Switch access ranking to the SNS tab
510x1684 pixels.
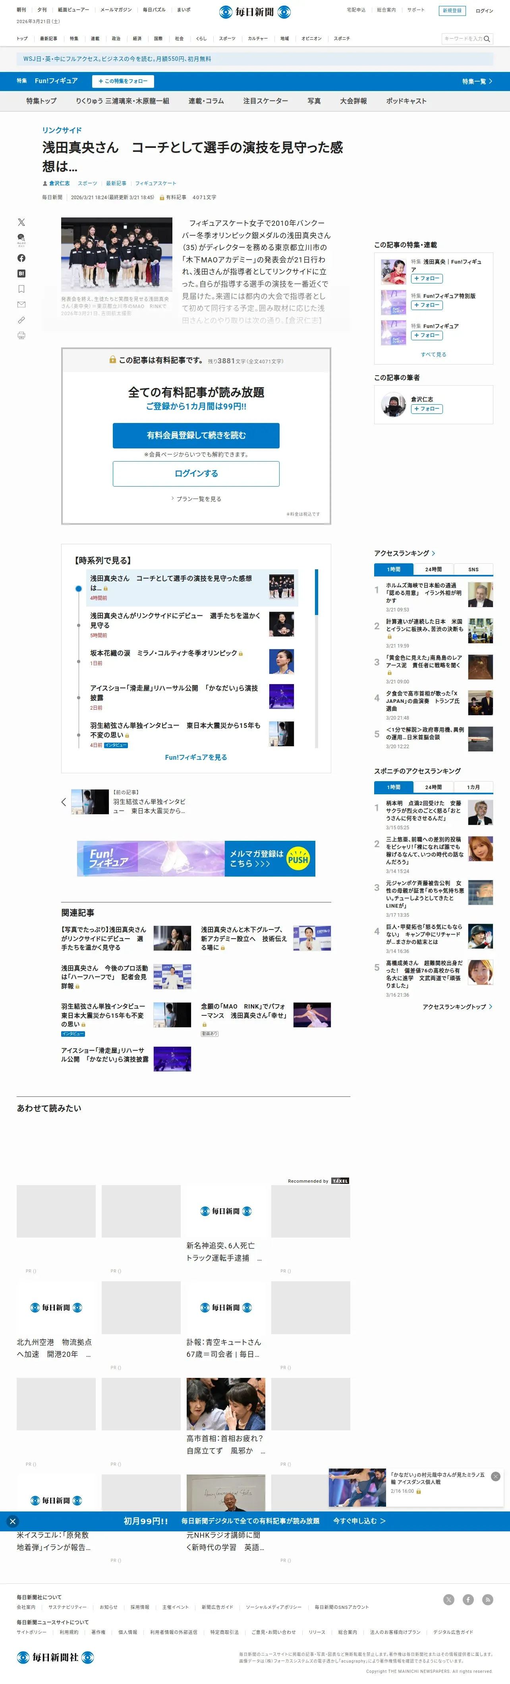coord(473,569)
